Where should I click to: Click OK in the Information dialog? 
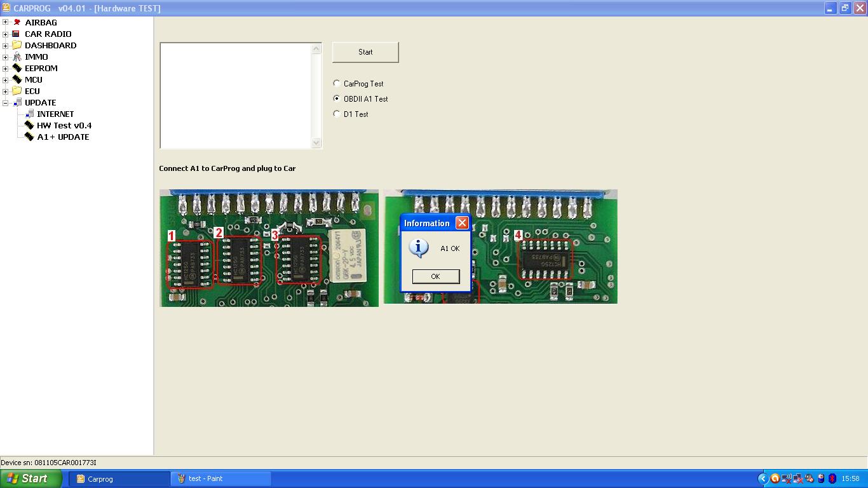pos(435,276)
